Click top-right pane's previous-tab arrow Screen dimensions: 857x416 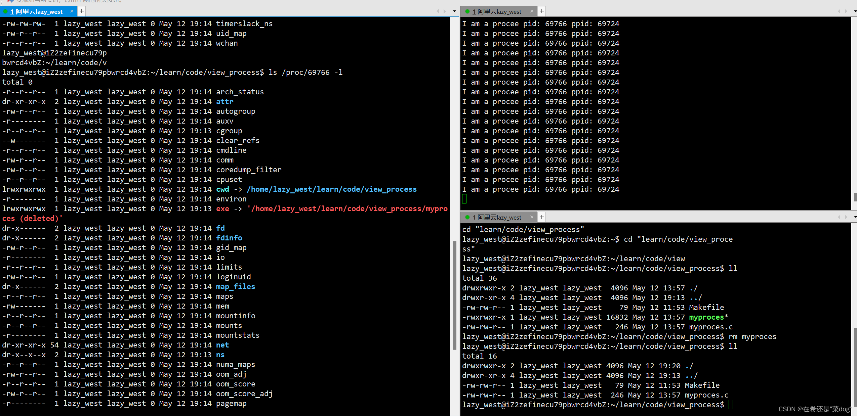coord(839,11)
